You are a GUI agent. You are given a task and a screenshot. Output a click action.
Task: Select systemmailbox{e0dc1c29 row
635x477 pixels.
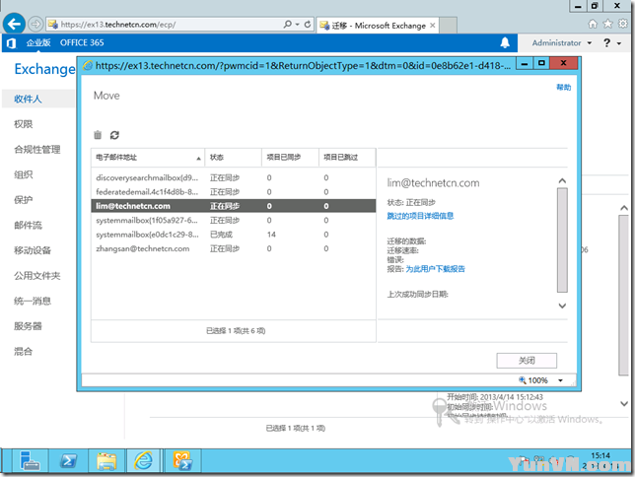(x=234, y=235)
